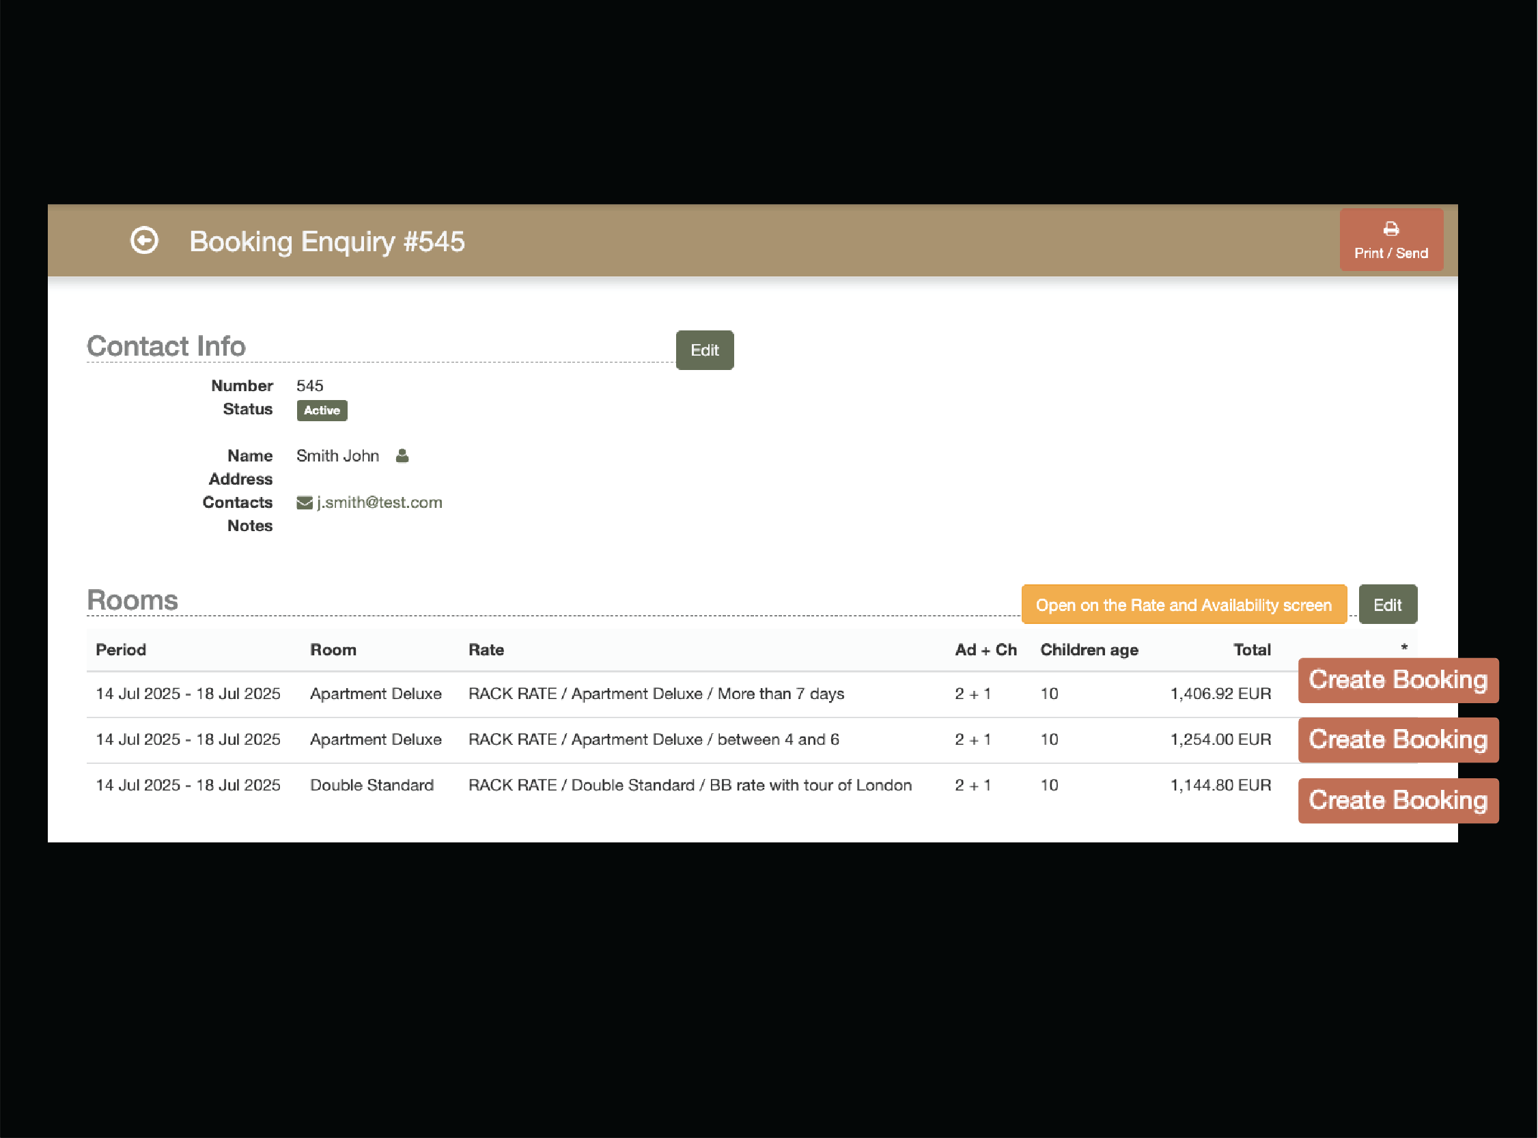The image size is (1538, 1138).
Task: Create Booking for the Double Standard room
Action: click(x=1397, y=801)
